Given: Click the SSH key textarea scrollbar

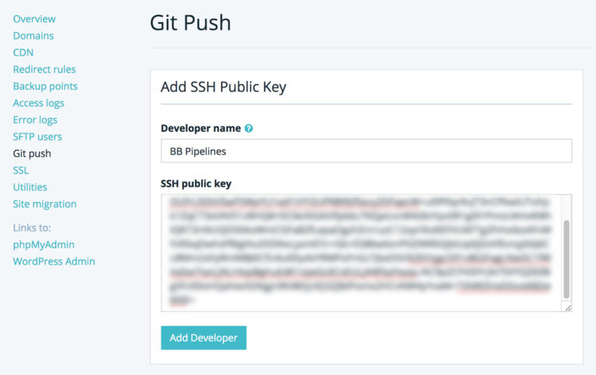Looking at the screenshot, I should click(567, 259).
